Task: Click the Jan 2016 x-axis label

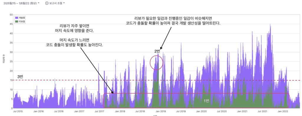Action: pyautogui.click(x=39, y=111)
